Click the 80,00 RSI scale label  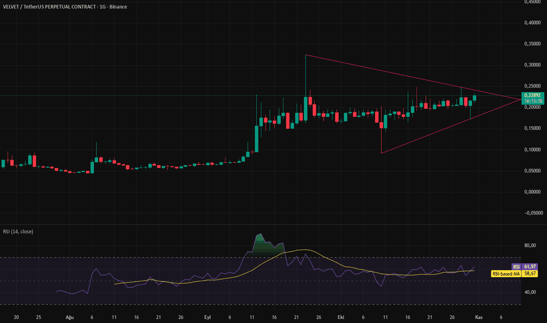(x=530, y=245)
